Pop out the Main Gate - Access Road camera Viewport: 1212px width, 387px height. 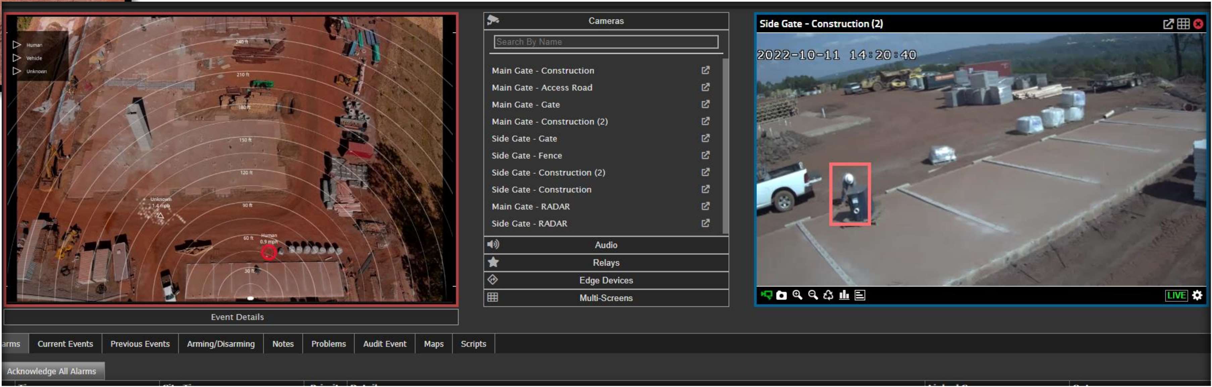(706, 87)
